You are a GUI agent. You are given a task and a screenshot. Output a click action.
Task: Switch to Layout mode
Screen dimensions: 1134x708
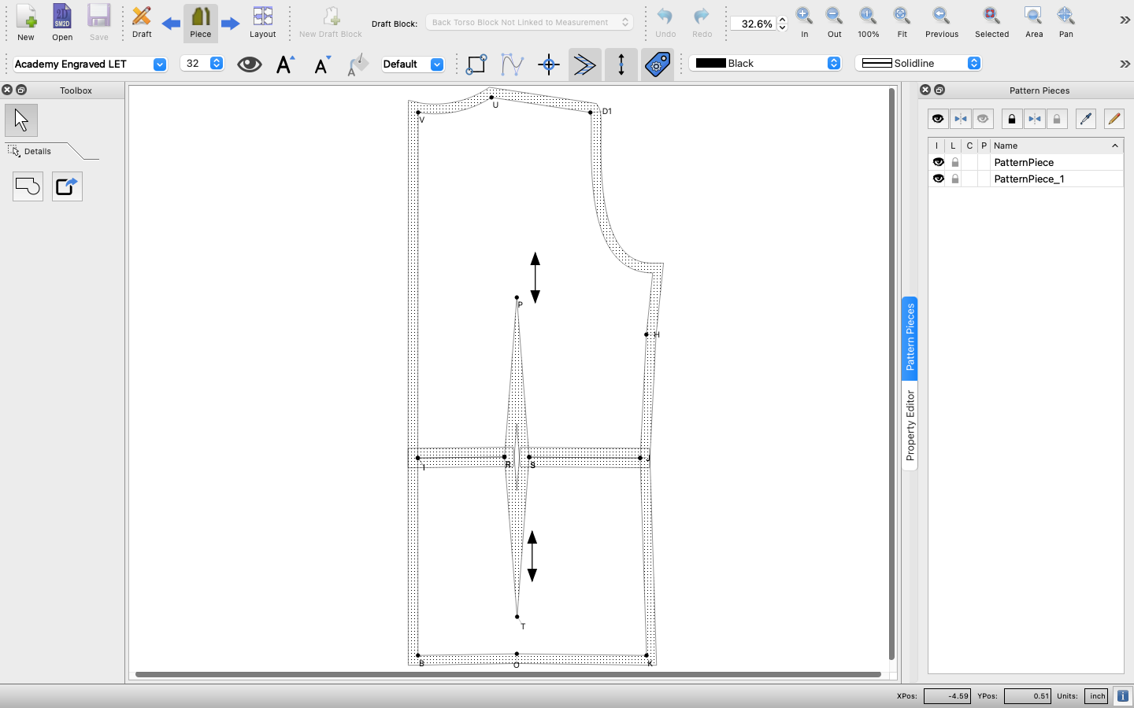coord(262,23)
